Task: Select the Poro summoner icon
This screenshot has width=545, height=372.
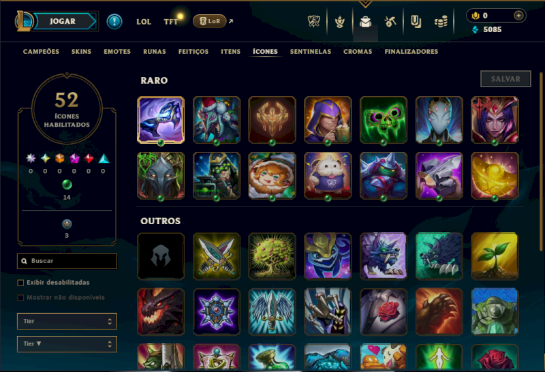Action: (328, 176)
